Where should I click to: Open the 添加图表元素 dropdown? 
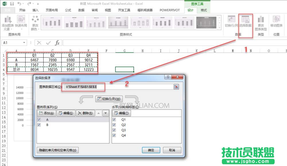(x=8, y=22)
